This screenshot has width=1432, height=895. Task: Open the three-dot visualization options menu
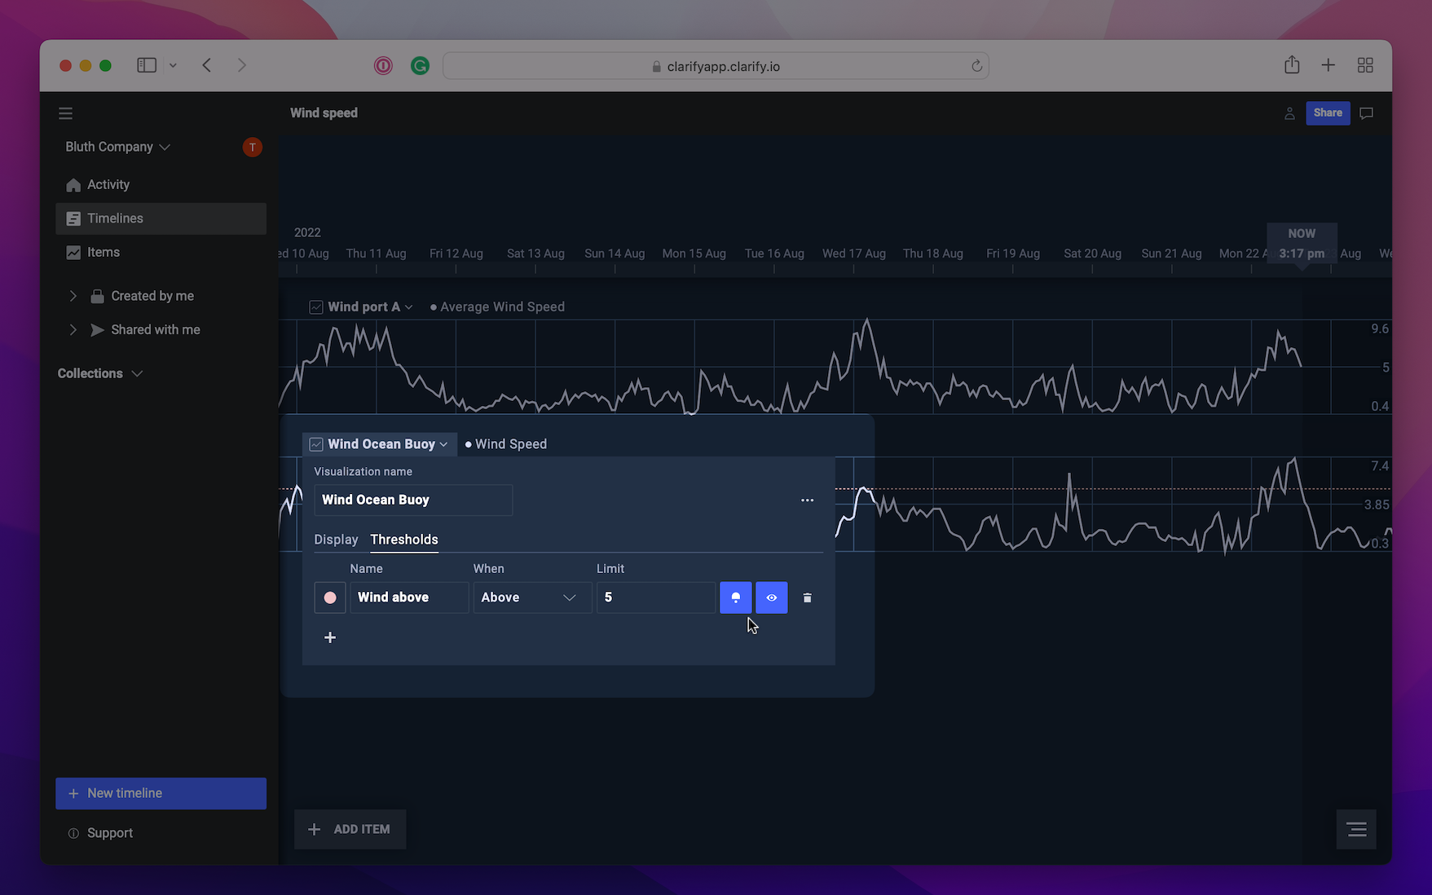[x=807, y=500]
